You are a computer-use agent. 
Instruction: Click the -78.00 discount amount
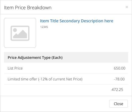tap(119, 79)
